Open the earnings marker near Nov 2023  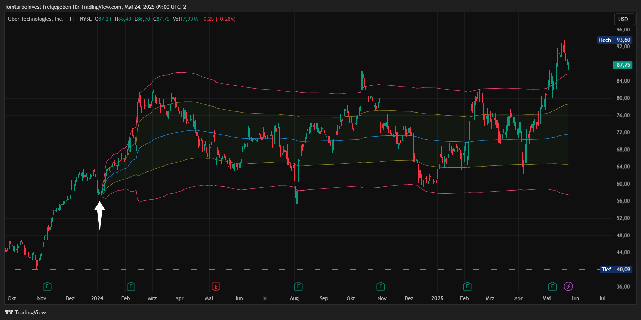47,286
